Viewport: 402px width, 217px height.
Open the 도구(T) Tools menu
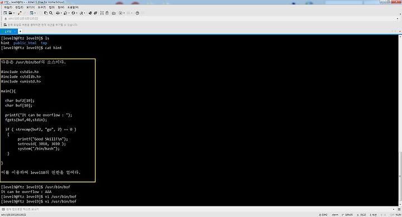pos(42,7)
